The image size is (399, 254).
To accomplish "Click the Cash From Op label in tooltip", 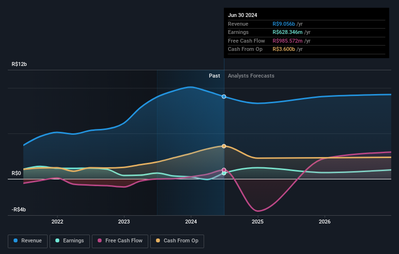I will point(245,49).
